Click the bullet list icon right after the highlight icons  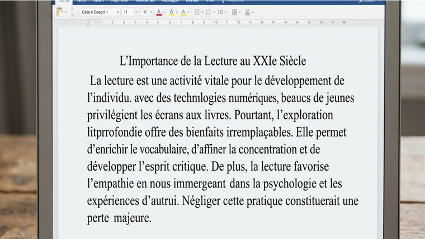(x=197, y=12)
